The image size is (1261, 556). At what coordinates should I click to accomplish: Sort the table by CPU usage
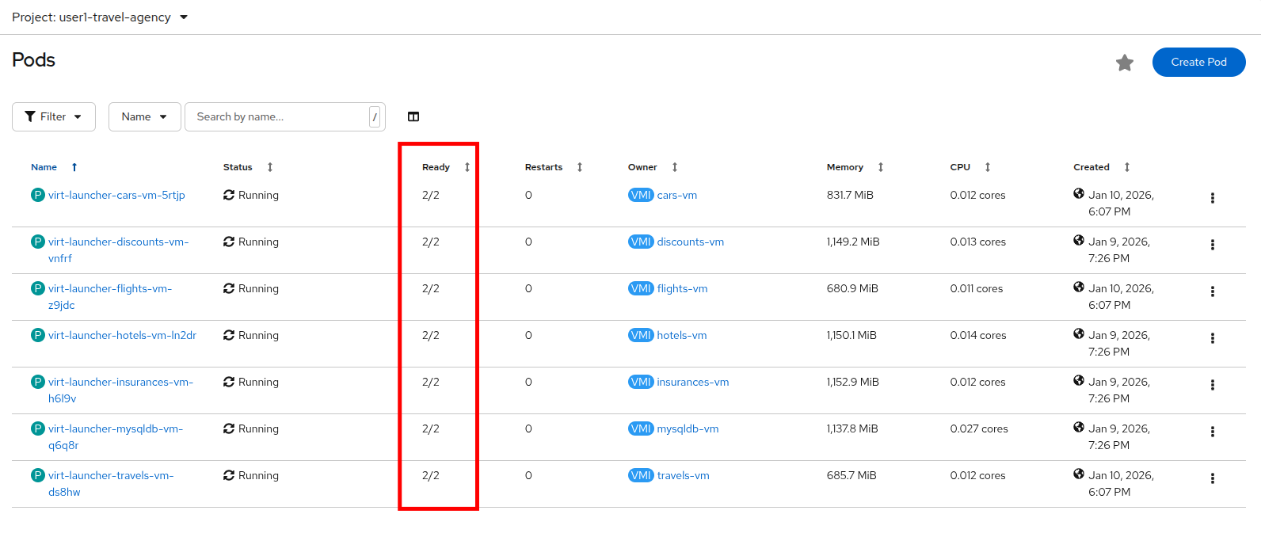(x=960, y=167)
